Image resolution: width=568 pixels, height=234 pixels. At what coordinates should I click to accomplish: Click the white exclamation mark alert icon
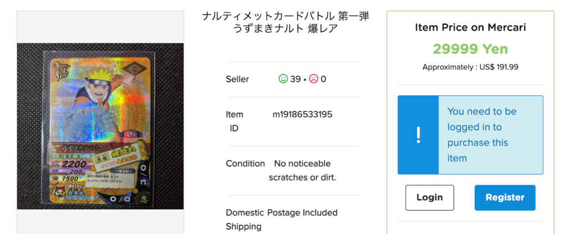(418, 135)
